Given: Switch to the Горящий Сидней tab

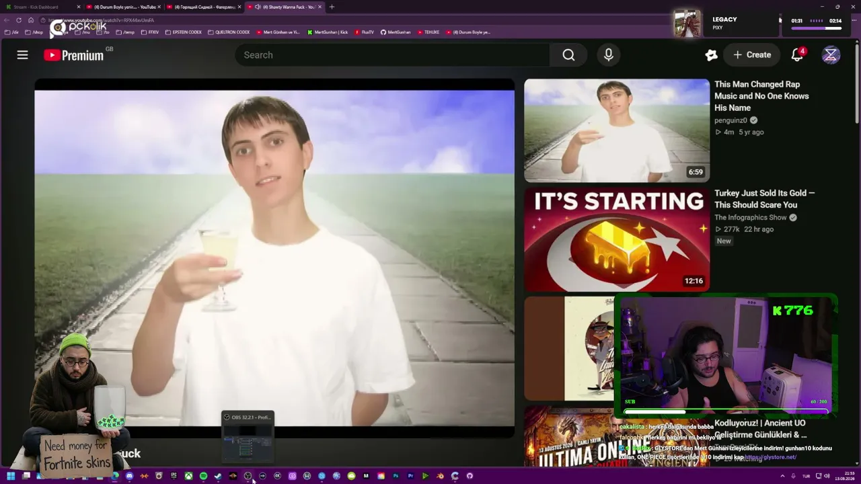Looking at the screenshot, I should pyautogui.click(x=203, y=7).
